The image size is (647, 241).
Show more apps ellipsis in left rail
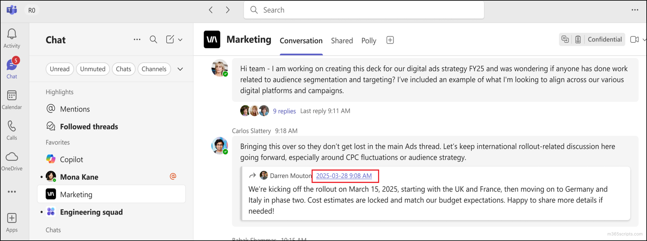tap(12, 192)
